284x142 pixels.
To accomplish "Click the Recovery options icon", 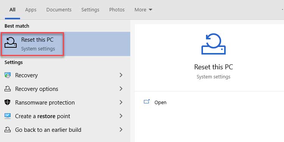I will 8,89.
